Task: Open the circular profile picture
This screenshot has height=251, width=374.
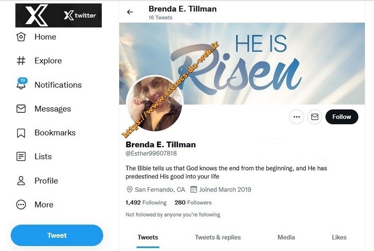Action: 155,103
